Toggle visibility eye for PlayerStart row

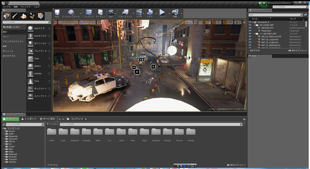[x=250, y=31]
